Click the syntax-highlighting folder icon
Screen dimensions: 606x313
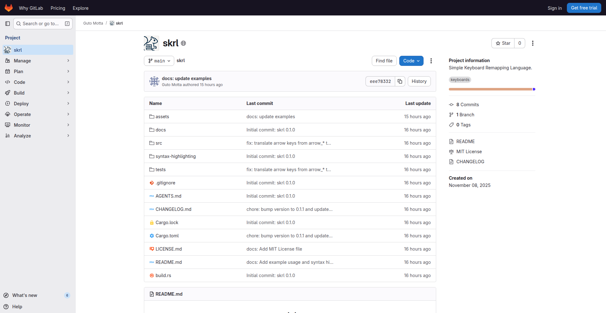[152, 156]
